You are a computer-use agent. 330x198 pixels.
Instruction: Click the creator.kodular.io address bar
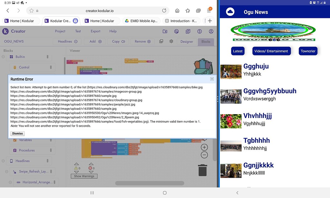point(98,11)
